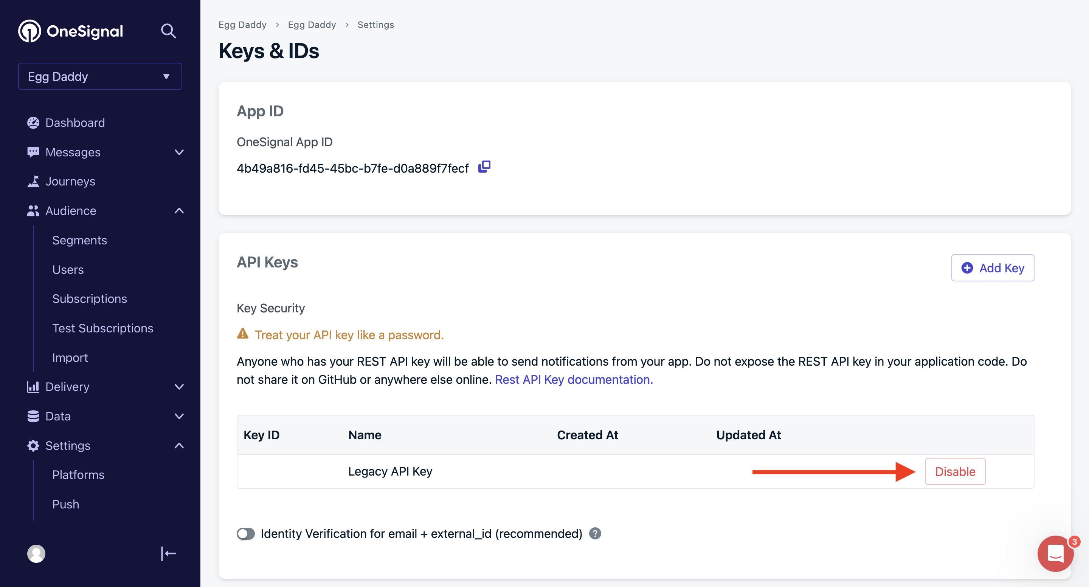This screenshot has width=1089, height=587.
Task: Open Delivery in the sidebar
Action: point(67,387)
